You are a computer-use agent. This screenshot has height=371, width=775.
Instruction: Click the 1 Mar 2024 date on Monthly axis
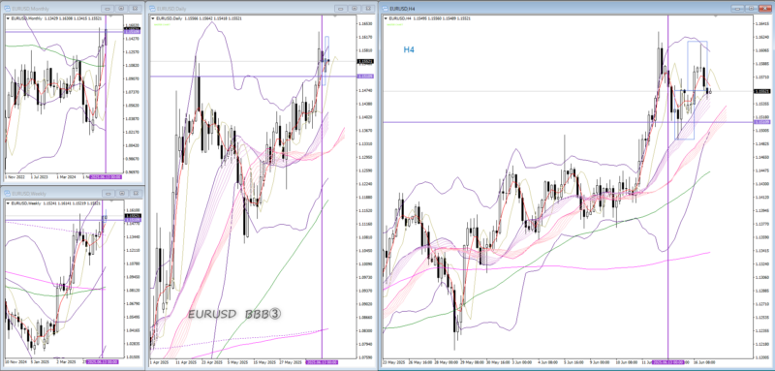[x=66, y=176]
